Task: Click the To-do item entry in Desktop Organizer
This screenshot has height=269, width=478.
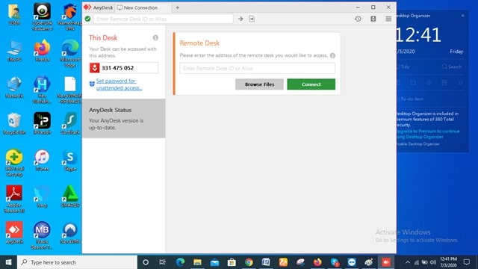Action: click(x=410, y=99)
